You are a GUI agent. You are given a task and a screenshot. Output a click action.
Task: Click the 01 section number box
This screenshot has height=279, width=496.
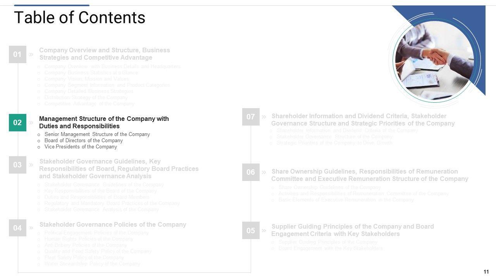pyautogui.click(x=17, y=55)
